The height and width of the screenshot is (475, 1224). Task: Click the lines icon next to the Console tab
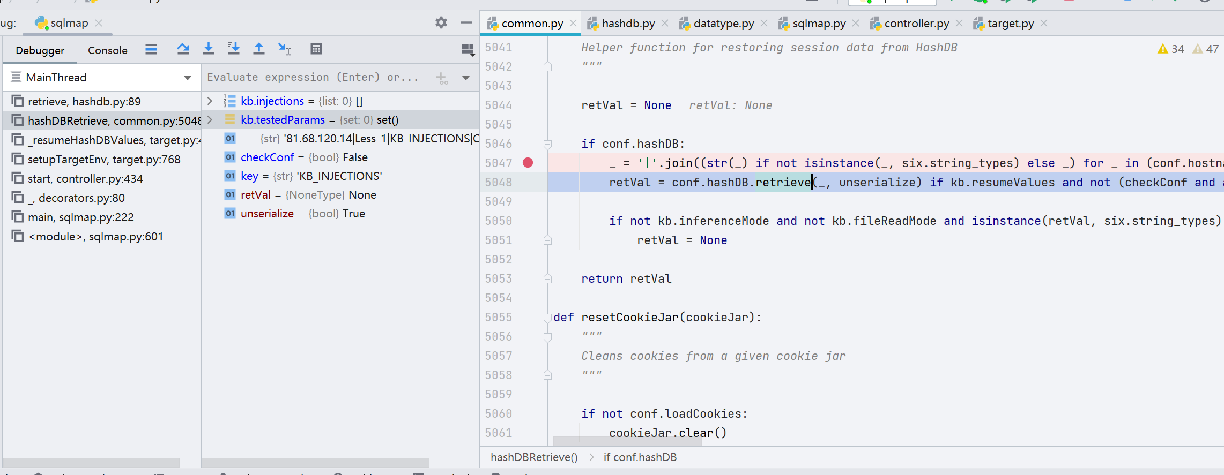[x=151, y=49]
